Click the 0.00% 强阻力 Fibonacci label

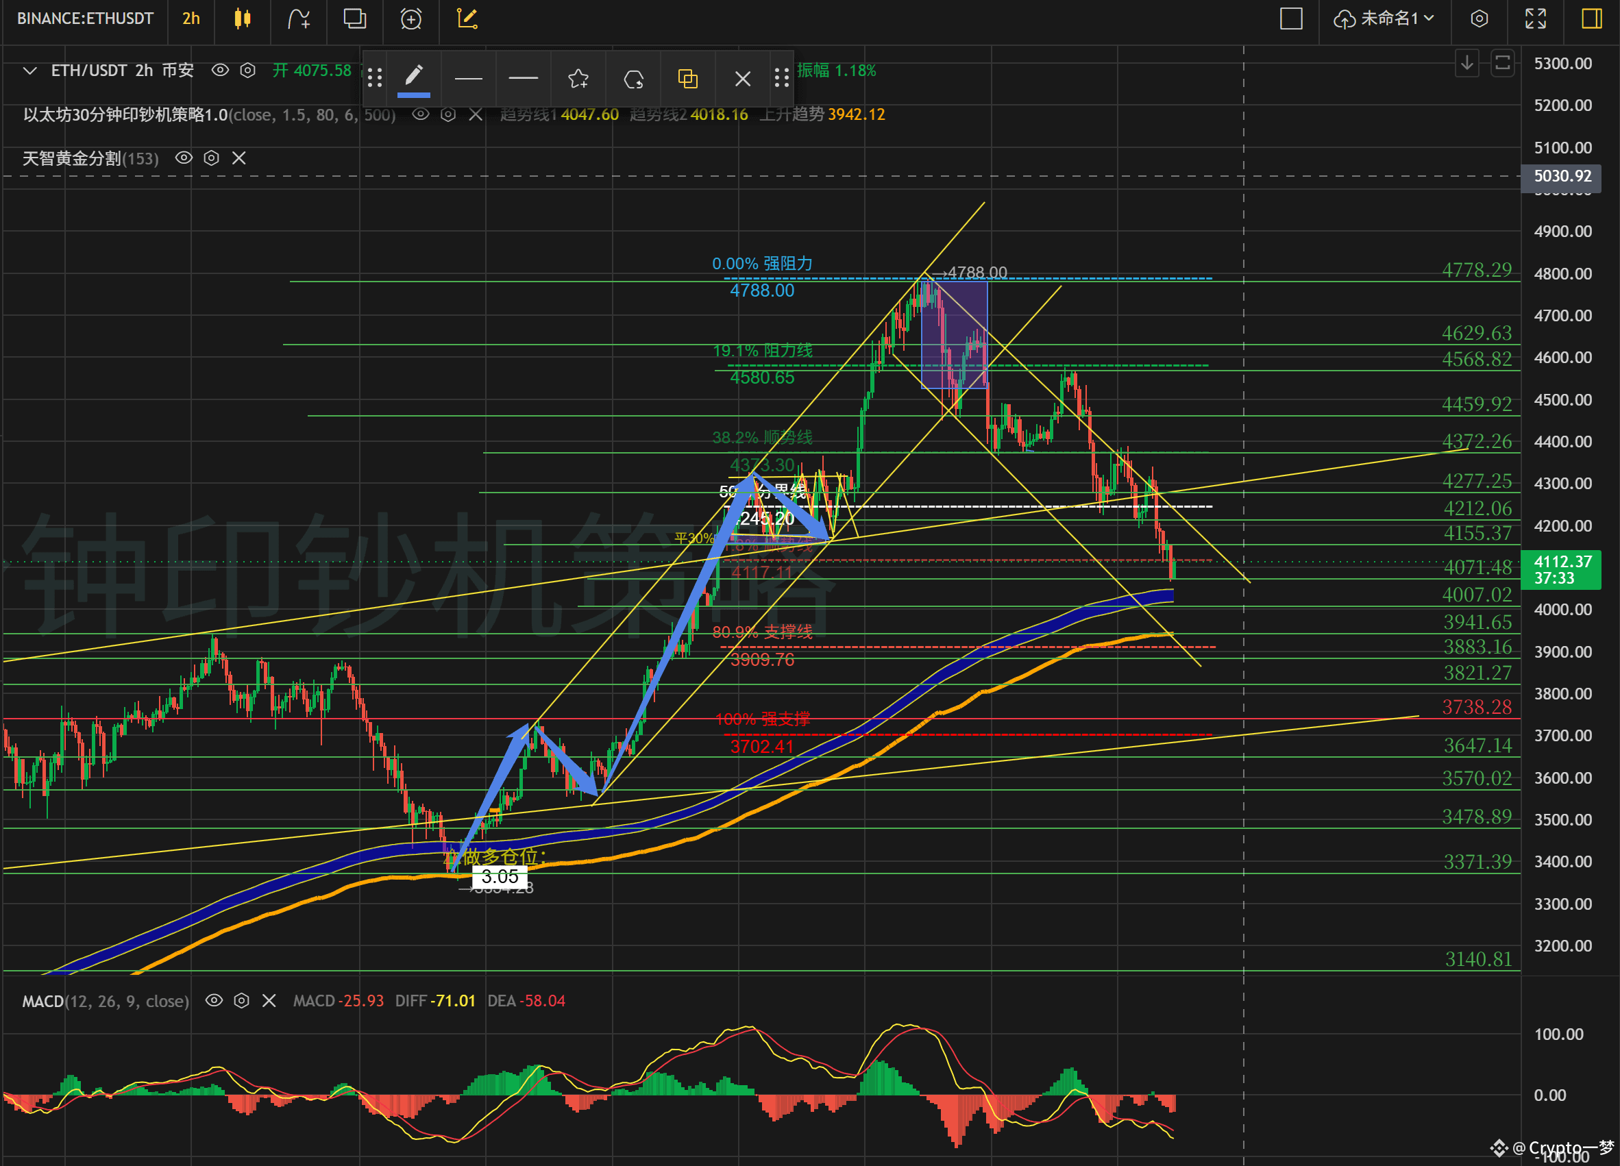click(x=762, y=264)
